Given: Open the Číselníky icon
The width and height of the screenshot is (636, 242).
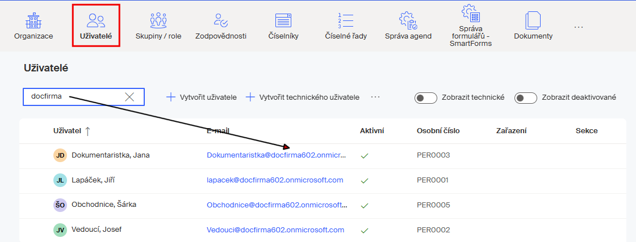Looking at the screenshot, I should click(x=283, y=20).
